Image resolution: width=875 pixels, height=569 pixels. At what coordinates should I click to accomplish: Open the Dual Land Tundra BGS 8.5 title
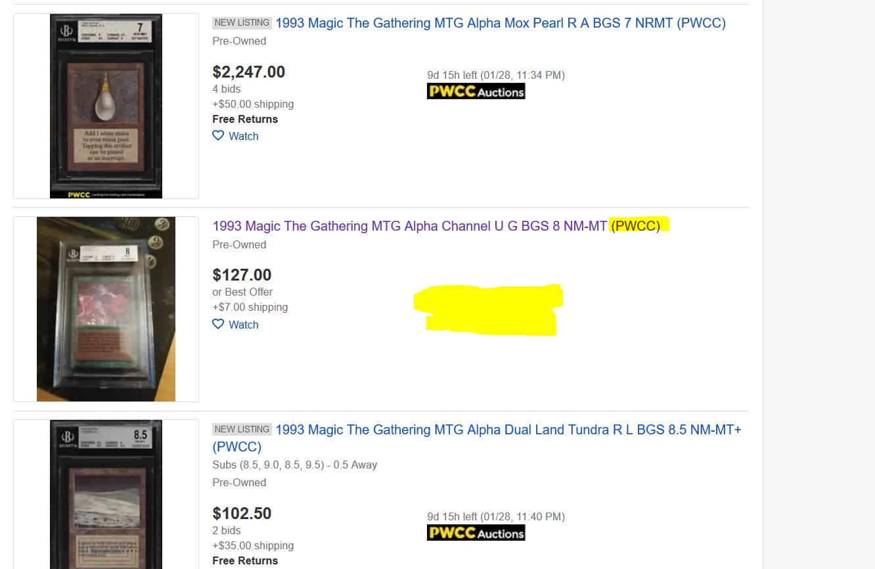click(508, 430)
